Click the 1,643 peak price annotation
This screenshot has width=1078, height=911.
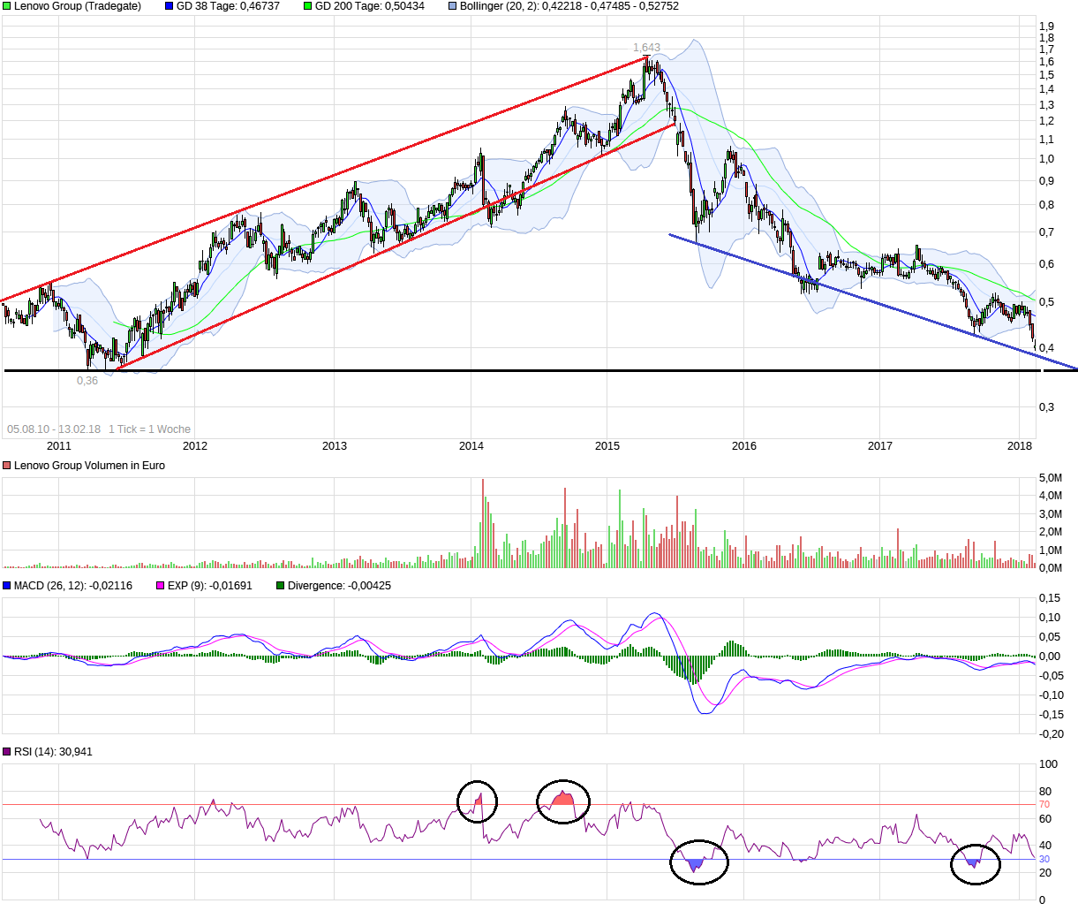point(646,48)
